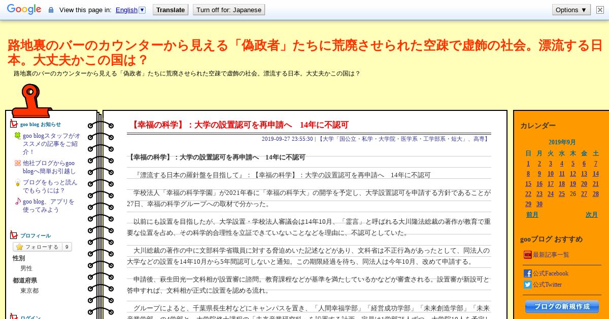
Task: Click the follower count 9 badge
Action: 66,247
